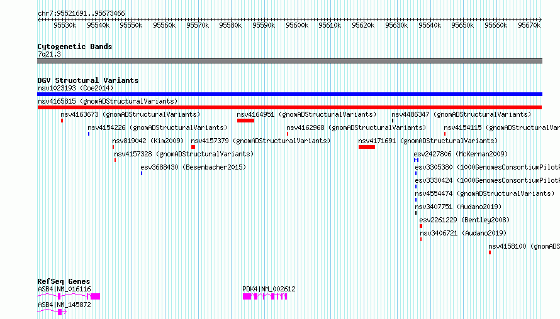Image resolution: width=560 pixels, height=319 pixels.
Task: Click the nsv4157379 variant label
Action: (x=260, y=141)
